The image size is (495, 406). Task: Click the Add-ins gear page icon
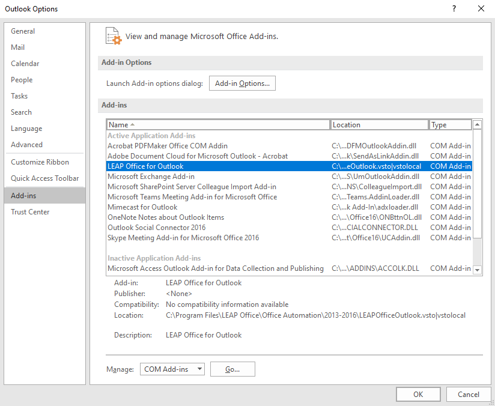(x=113, y=35)
